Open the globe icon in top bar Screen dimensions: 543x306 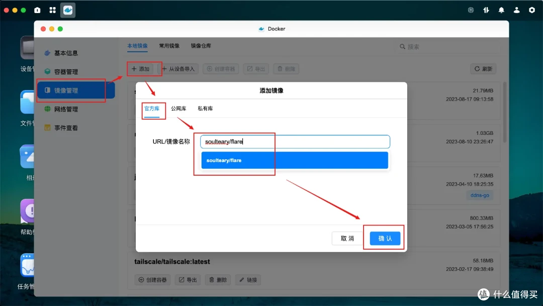[x=471, y=10]
